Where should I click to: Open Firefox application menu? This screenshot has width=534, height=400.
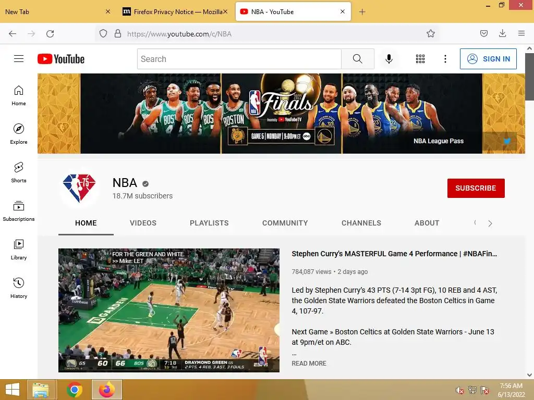coord(521,34)
